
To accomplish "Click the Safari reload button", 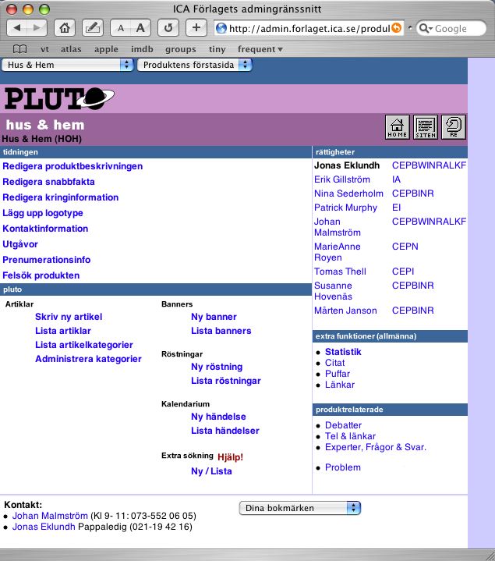I will (x=167, y=28).
